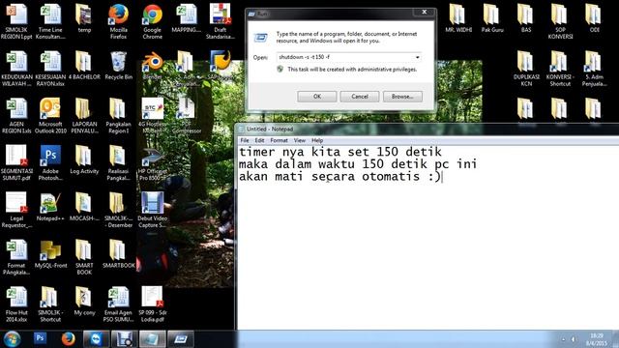Open the Email Agen PSO SUMU file
Screen dimensions: 619x348
click(x=118, y=304)
